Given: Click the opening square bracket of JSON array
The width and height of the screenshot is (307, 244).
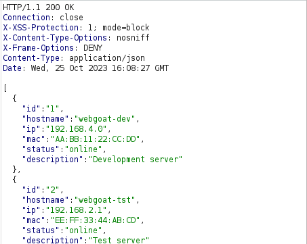Looking at the screenshot, I should pyautogui.click(x=5, y=89).
